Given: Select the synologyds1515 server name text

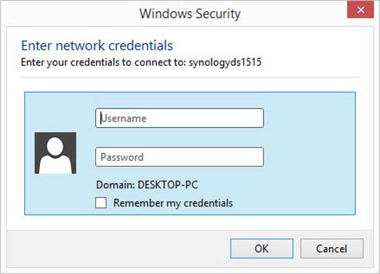Looking at the screenshot, I should tap(225, 62).
